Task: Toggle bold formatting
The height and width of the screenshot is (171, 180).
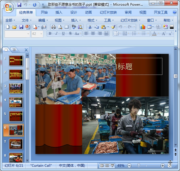Action: coord(50,33)
